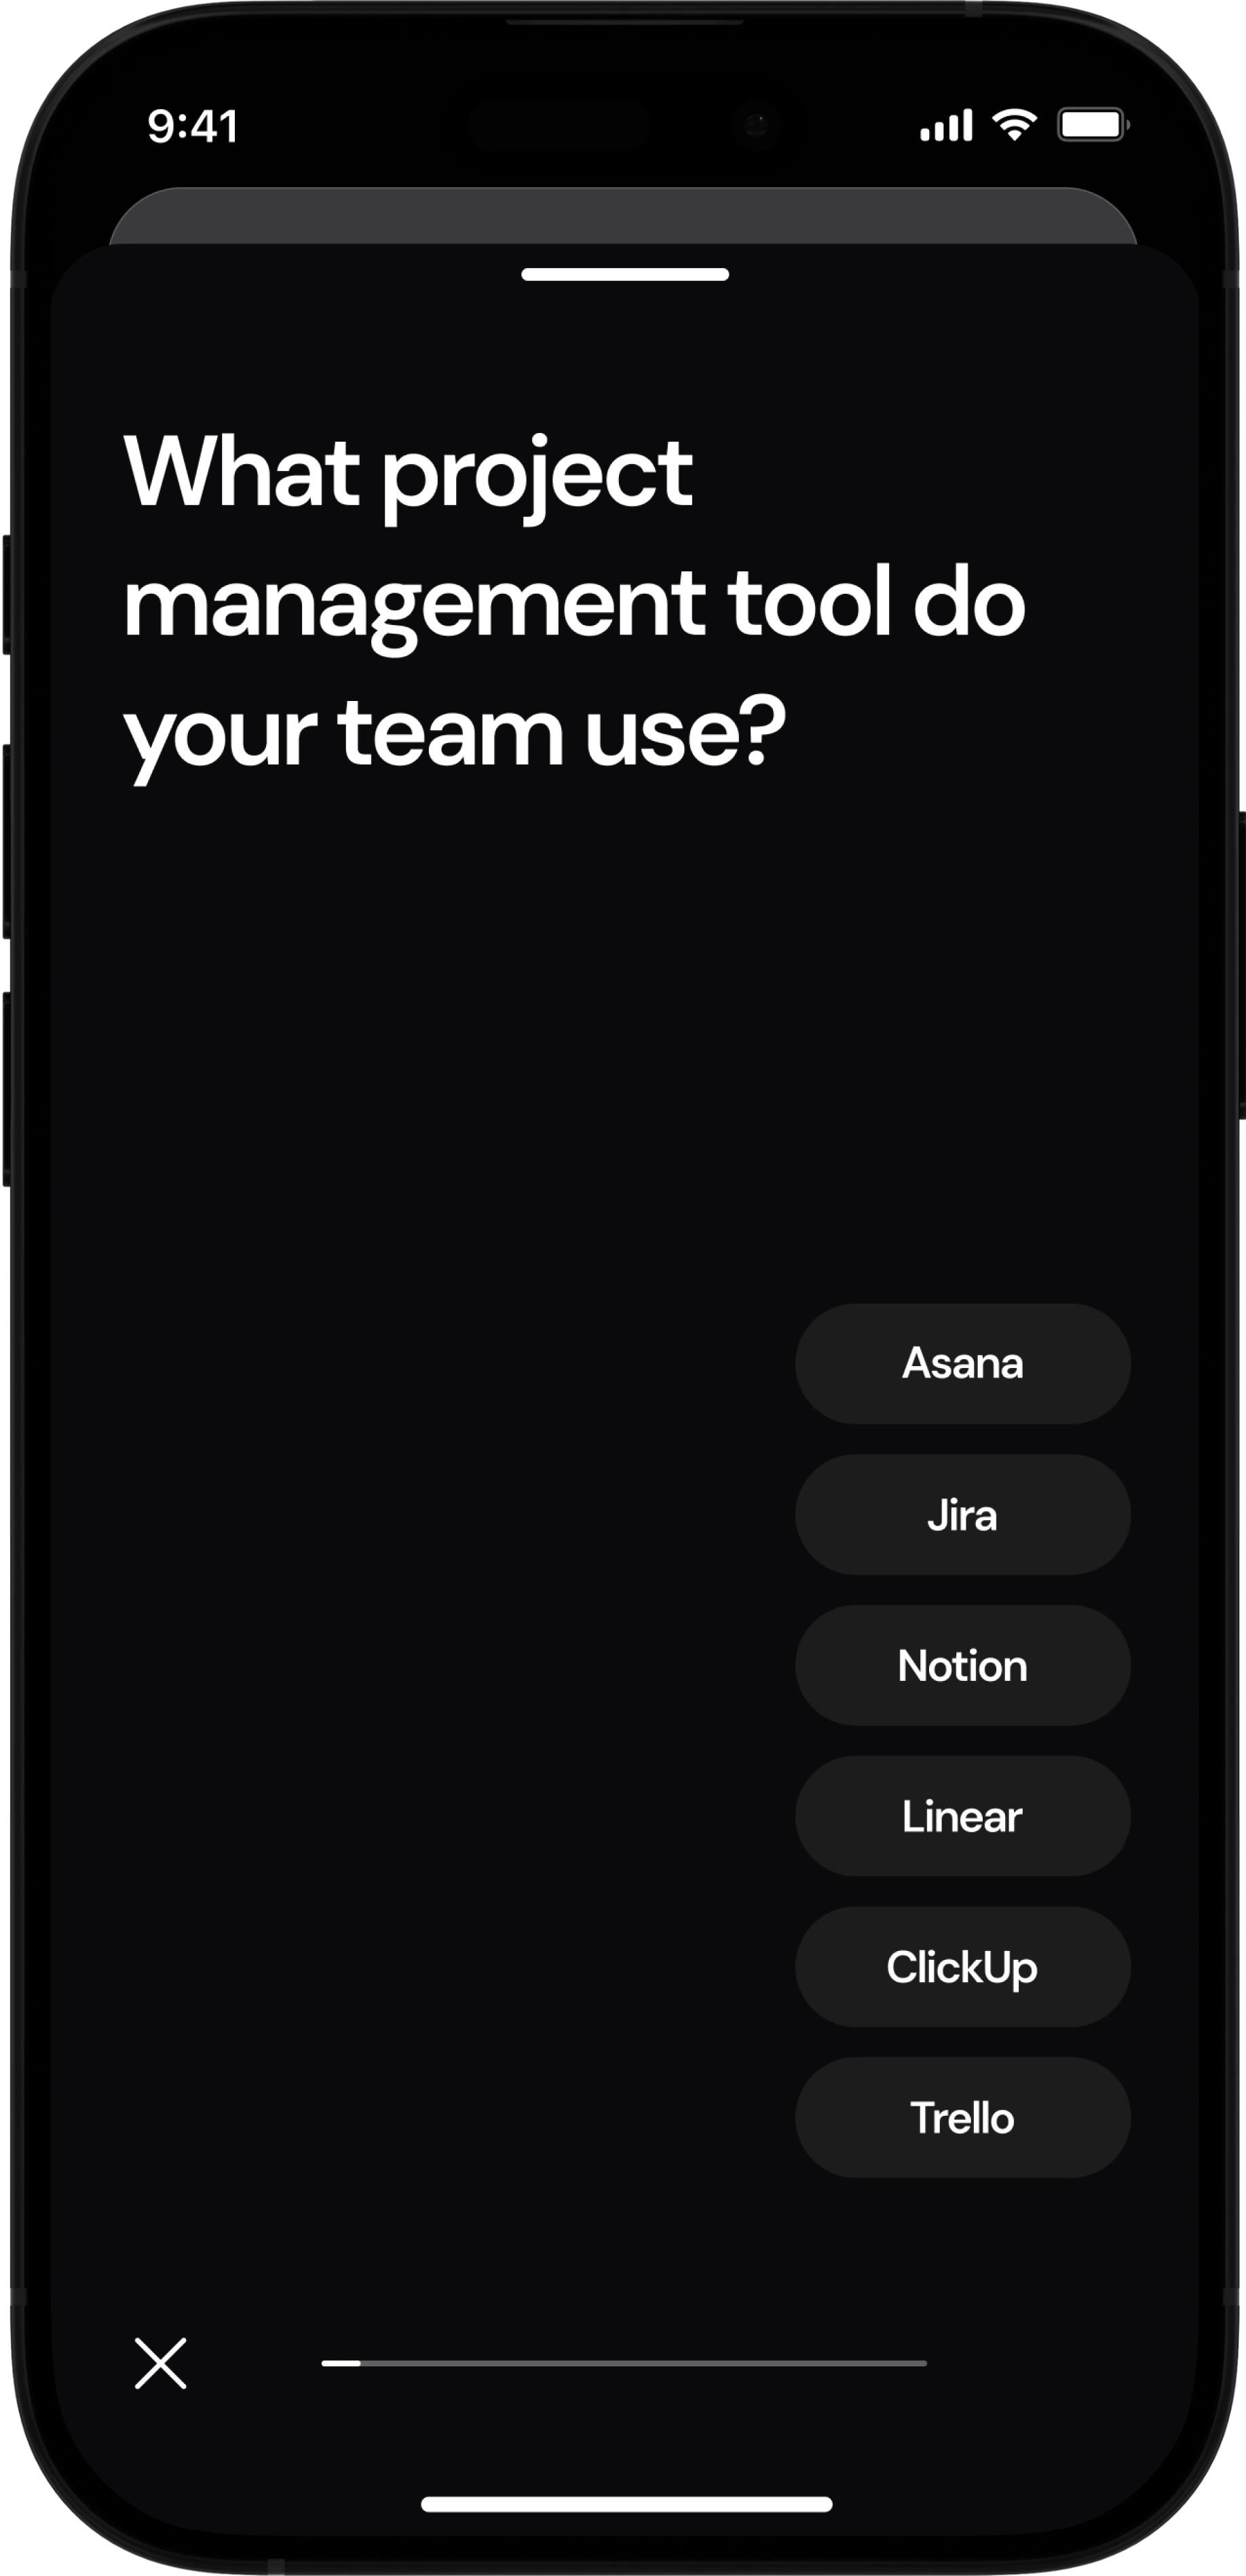Viewport: 1246px width, 2576px height.
Task: Choose the ClickUp option
Action: (962, 1967)
